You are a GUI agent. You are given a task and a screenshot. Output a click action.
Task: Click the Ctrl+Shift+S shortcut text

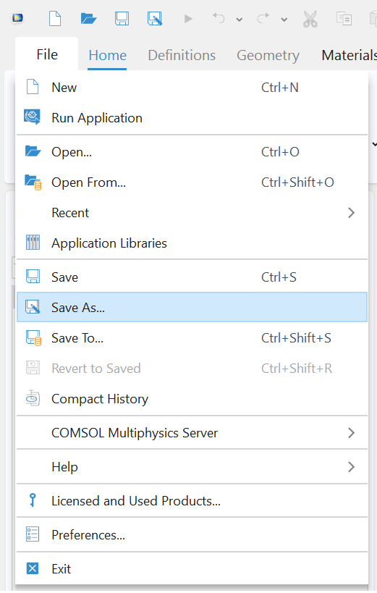(296, 337)
